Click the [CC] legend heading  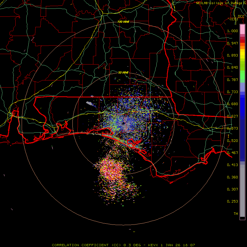(234, 19)
